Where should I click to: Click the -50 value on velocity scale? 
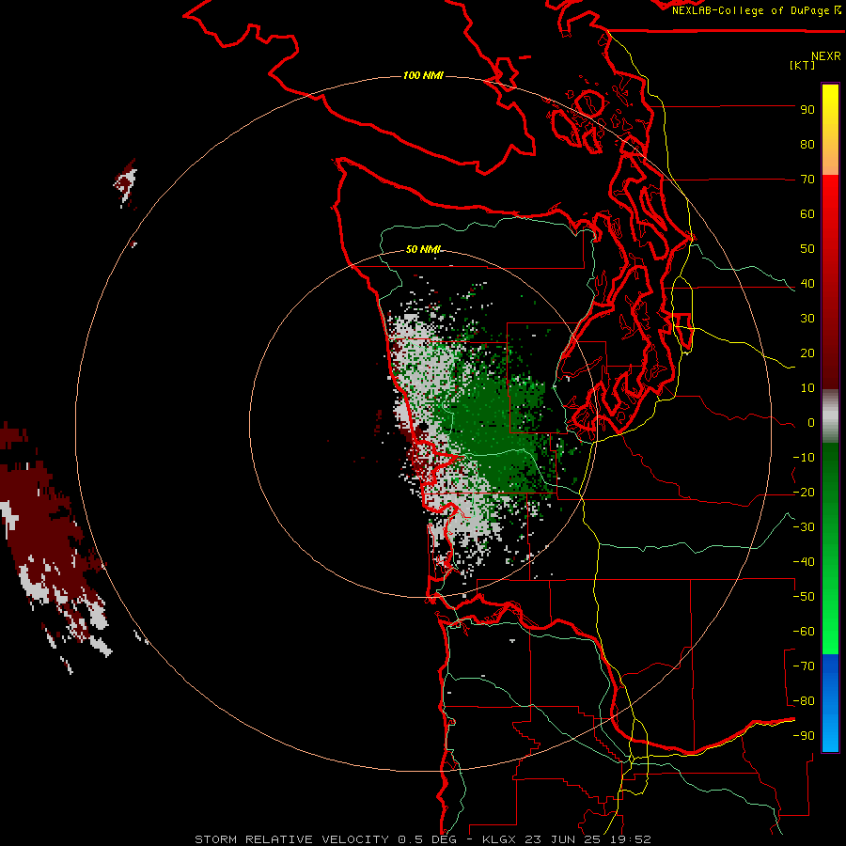point(804,597)
